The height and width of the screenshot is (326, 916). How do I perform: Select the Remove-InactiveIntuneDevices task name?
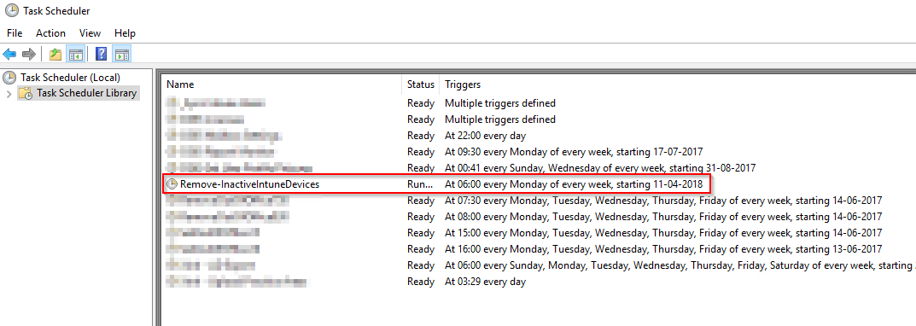[x=250, y=184]
